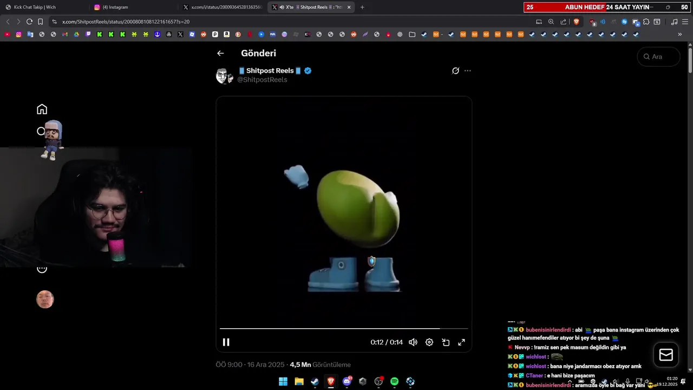Screen dimensions: 693x390
Task: Switch to Instagram browser tab
Action: point(134,7)
